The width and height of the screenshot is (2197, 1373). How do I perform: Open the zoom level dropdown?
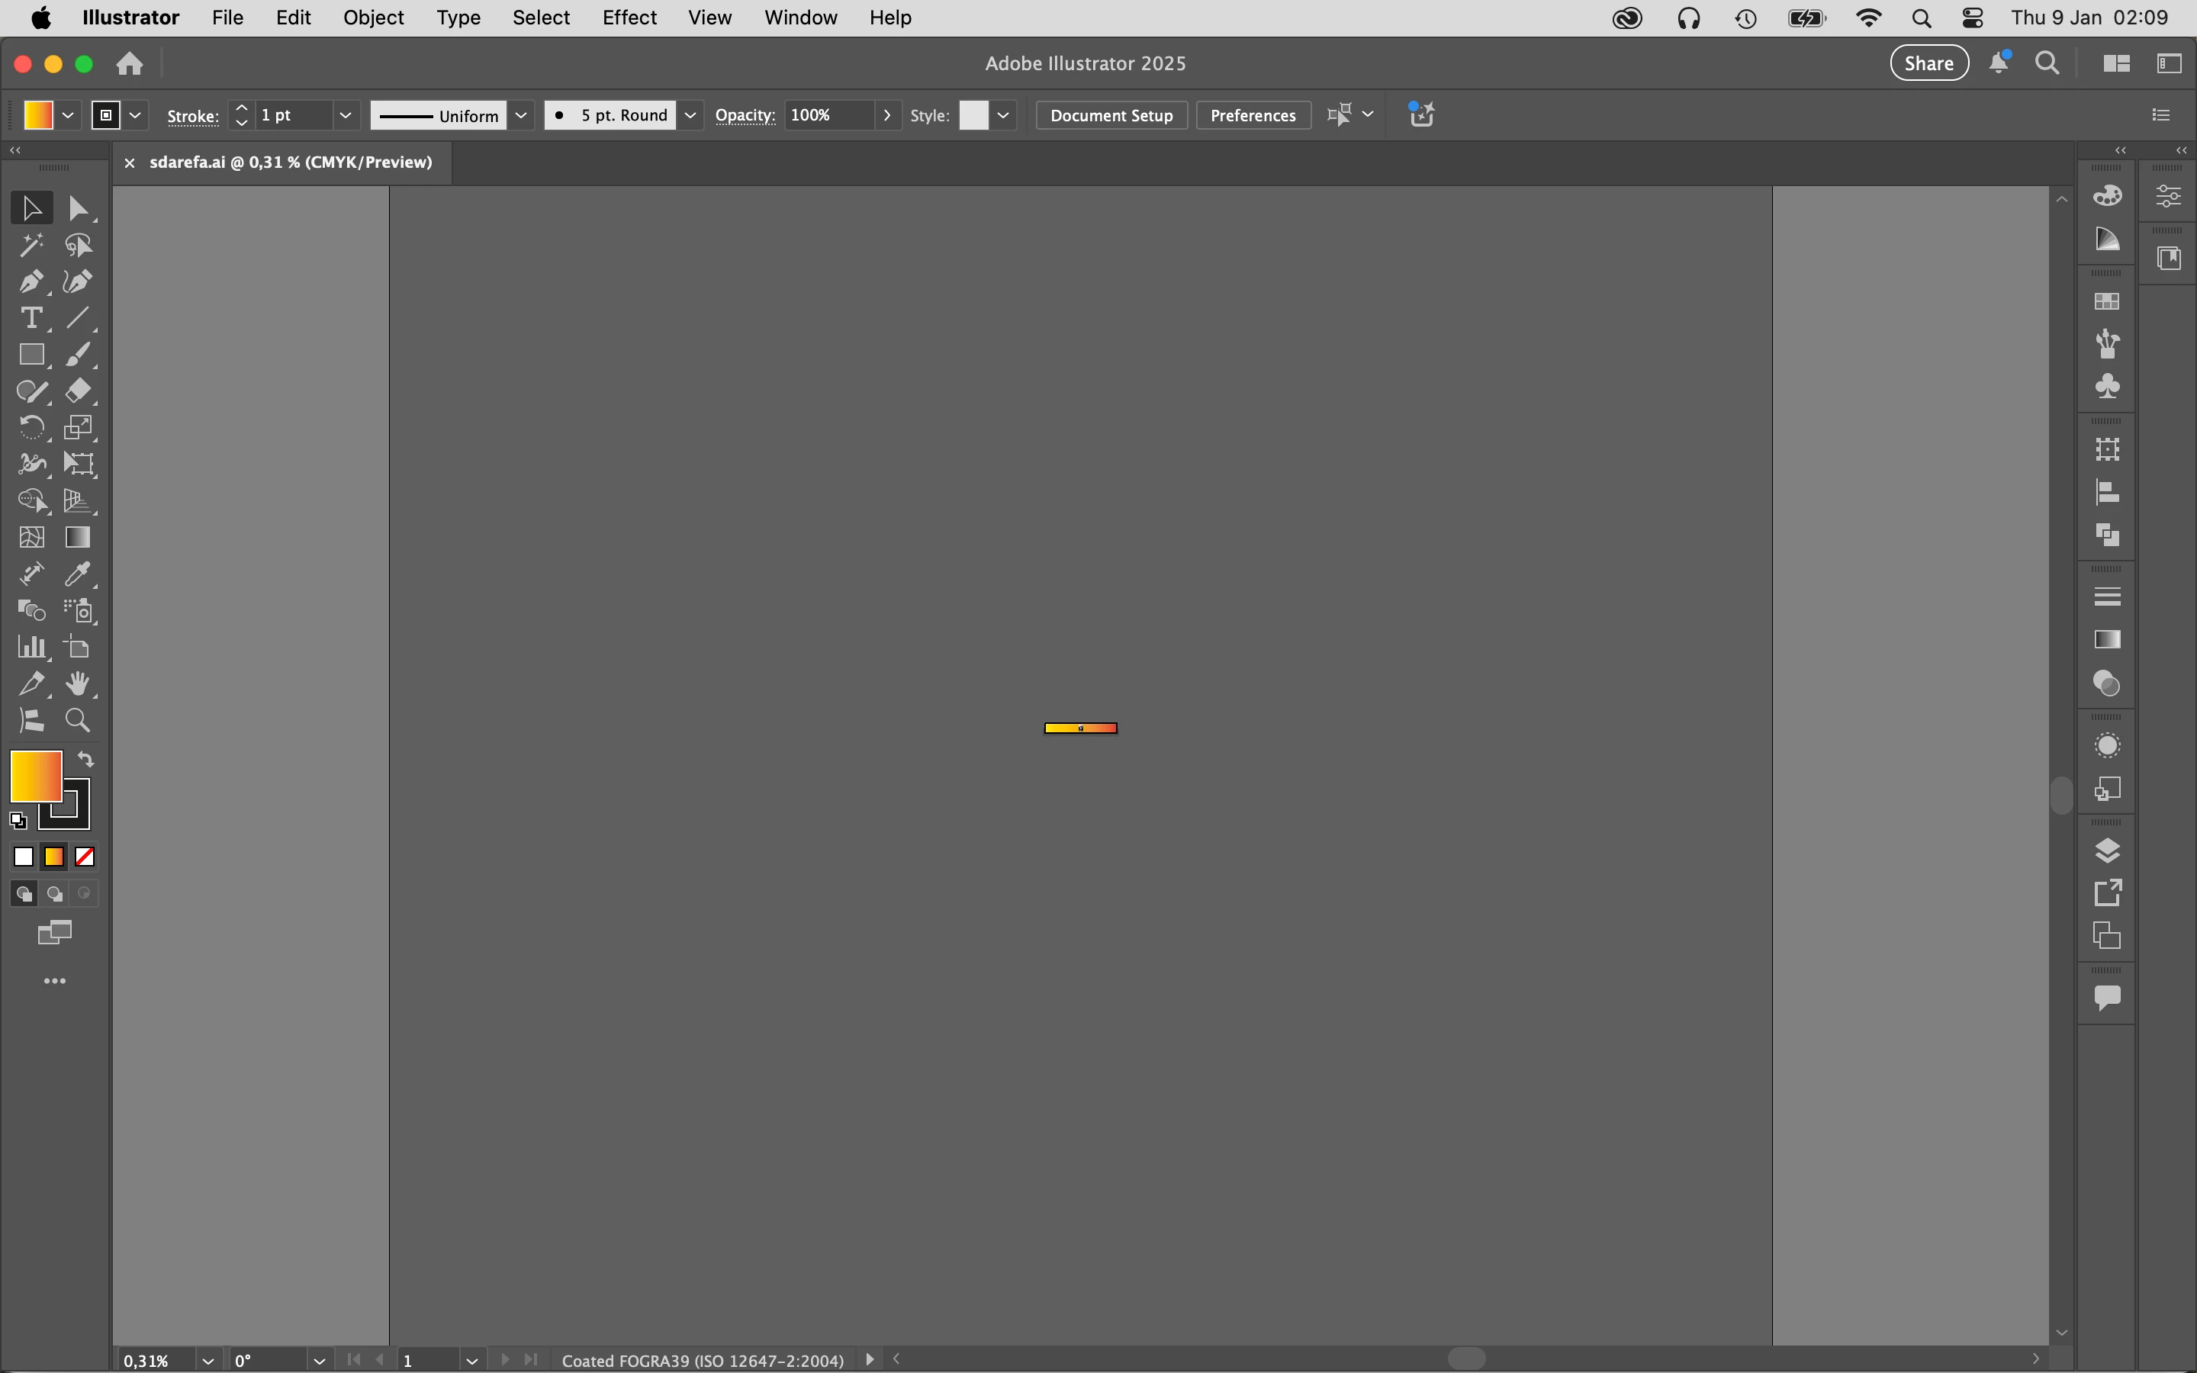(x=208, y=1360)
